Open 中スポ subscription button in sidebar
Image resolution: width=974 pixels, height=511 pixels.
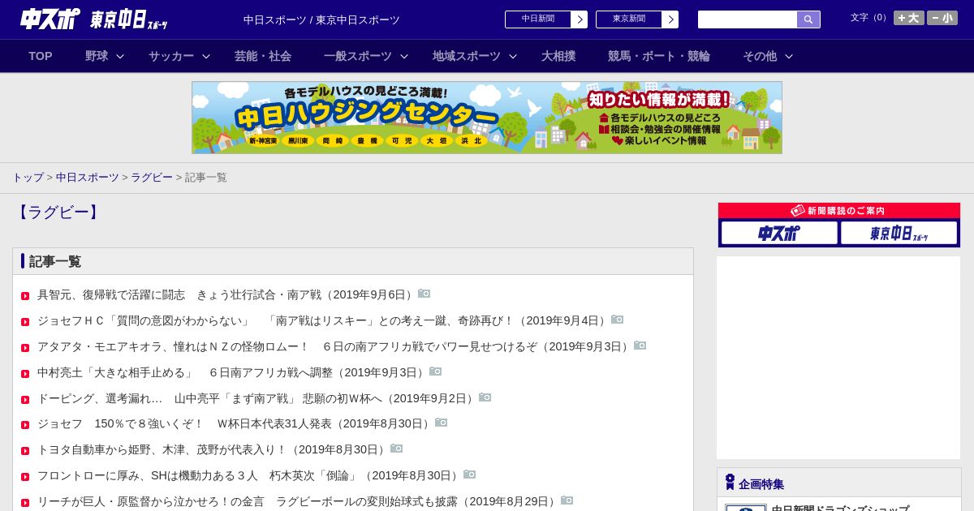click(x=779, y=233)
